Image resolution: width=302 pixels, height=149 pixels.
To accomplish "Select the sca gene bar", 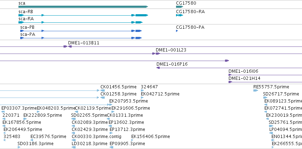I will pyautogui.click(x=83, y=7).
